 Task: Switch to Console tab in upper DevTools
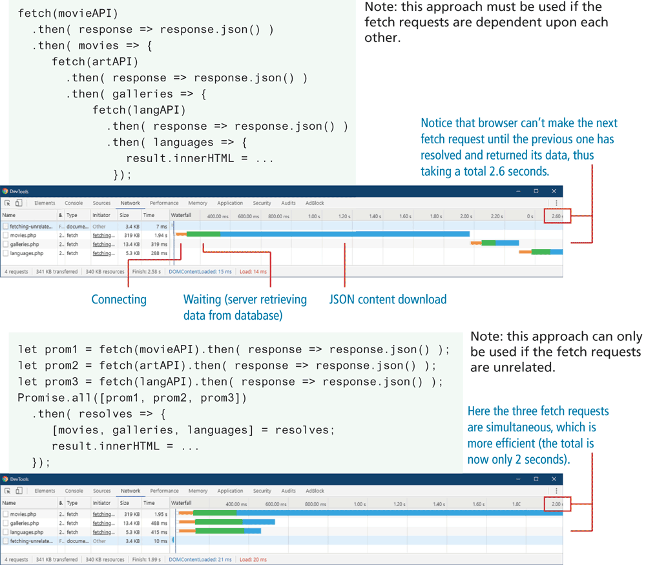coord(74,203)
